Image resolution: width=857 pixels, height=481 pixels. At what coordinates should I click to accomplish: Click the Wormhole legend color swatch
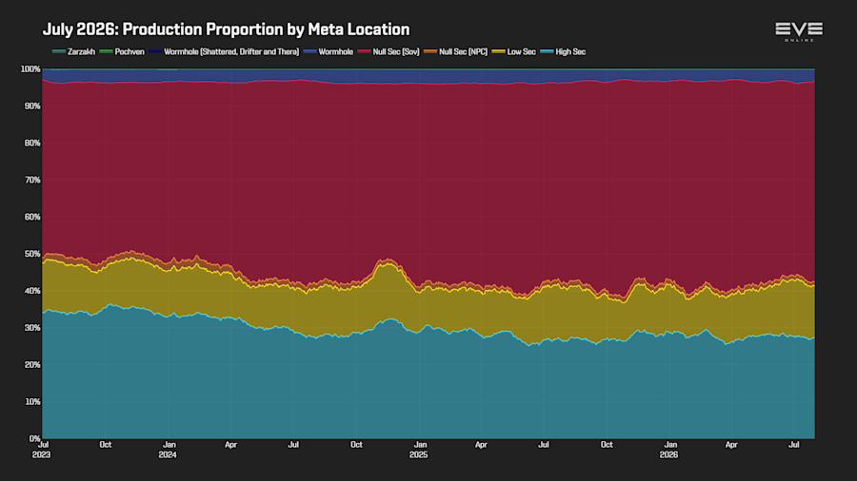(309, 52)
